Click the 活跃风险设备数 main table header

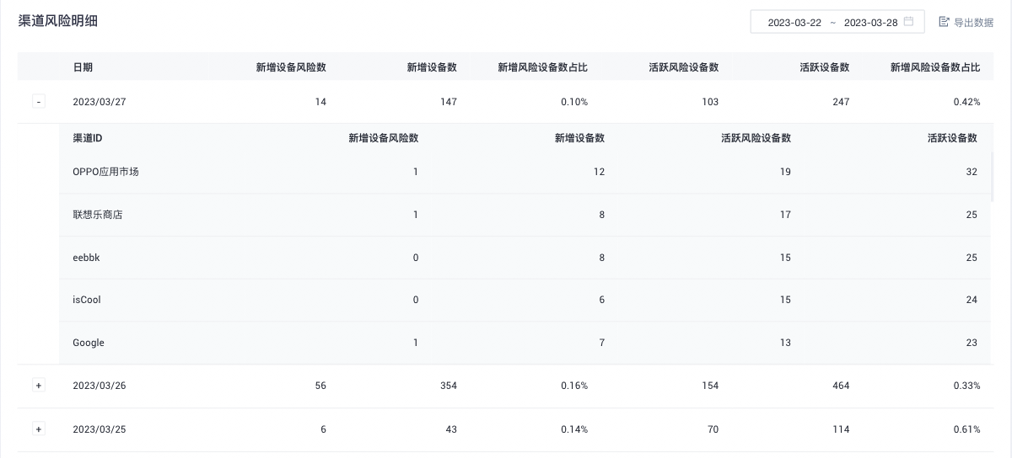point(684,67)
